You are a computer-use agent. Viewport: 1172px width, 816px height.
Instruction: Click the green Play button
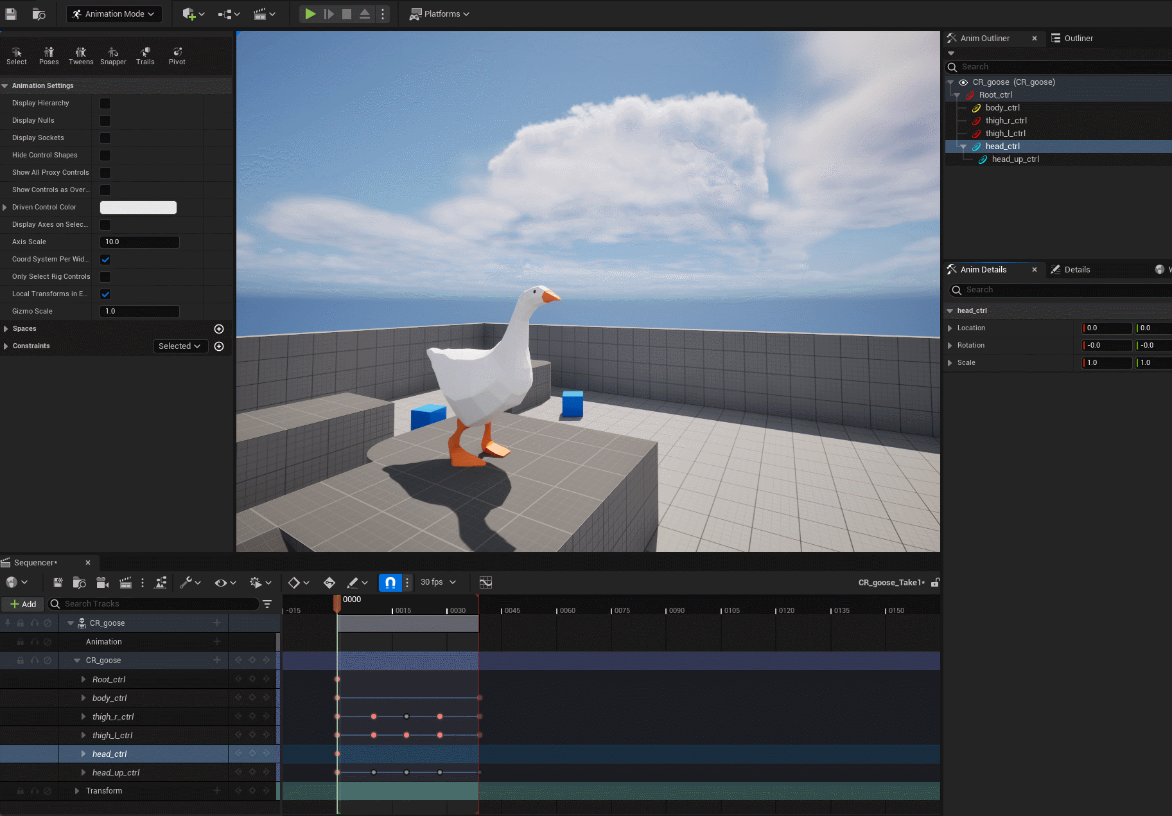(310, 13)
